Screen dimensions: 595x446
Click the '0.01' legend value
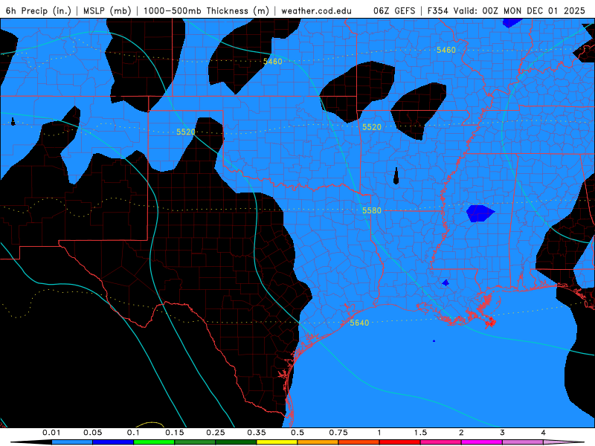51,433
